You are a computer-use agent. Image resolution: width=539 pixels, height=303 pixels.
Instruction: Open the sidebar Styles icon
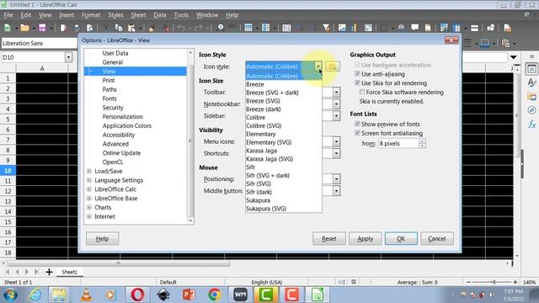(531, 82)
